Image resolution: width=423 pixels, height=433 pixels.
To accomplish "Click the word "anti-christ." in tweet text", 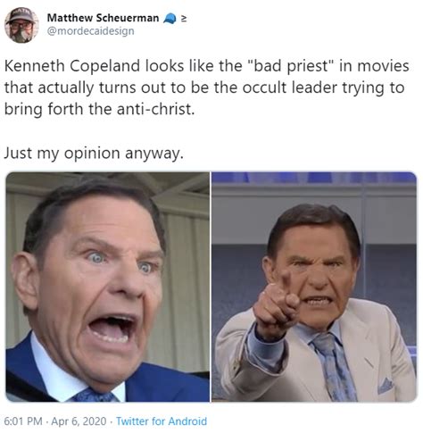I will (x=155, y=109).
